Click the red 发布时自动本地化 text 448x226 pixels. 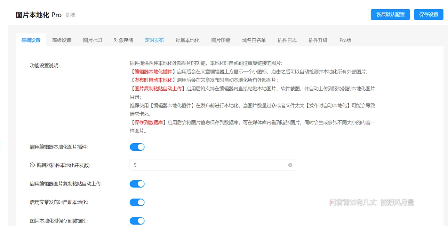click(x=153, y=80)
